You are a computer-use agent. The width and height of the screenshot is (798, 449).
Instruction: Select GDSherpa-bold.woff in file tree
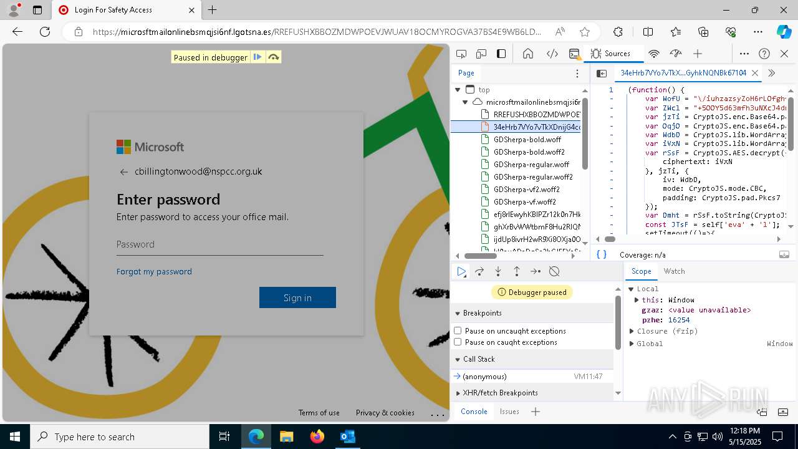coord(527,140)
